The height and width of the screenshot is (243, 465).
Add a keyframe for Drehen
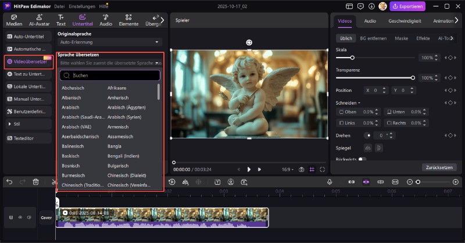450,135
